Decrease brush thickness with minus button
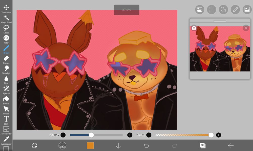Image resolution: width=253 pixels, height=151 pixels. point(63,135)
